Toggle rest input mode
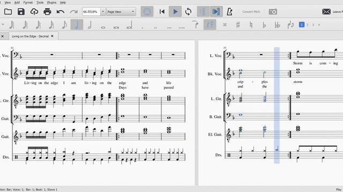The height and width of the screenshot is (192, 343). pos(210,25)
